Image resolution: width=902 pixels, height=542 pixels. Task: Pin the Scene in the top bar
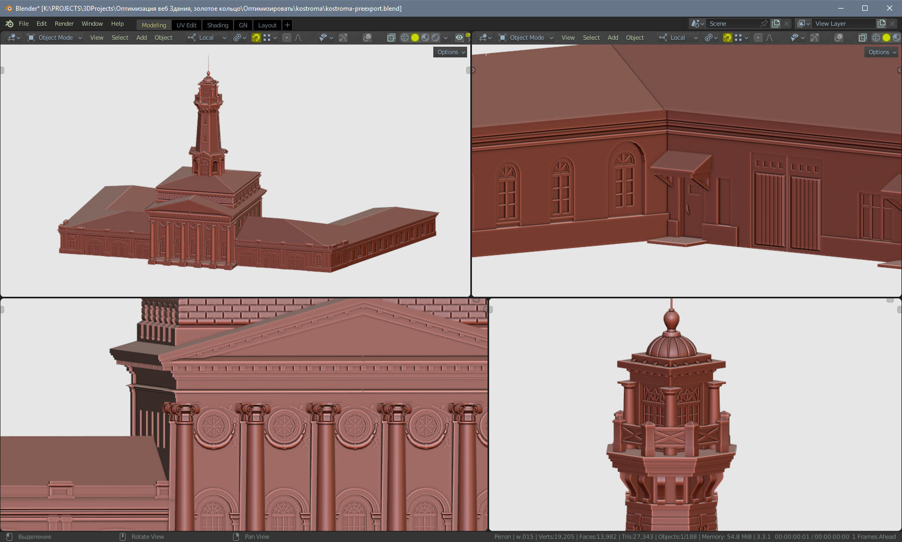(x=764, y=24)
